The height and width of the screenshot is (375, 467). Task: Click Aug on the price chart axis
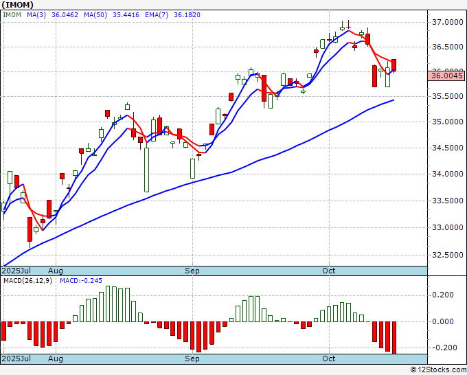coord(56,271)
